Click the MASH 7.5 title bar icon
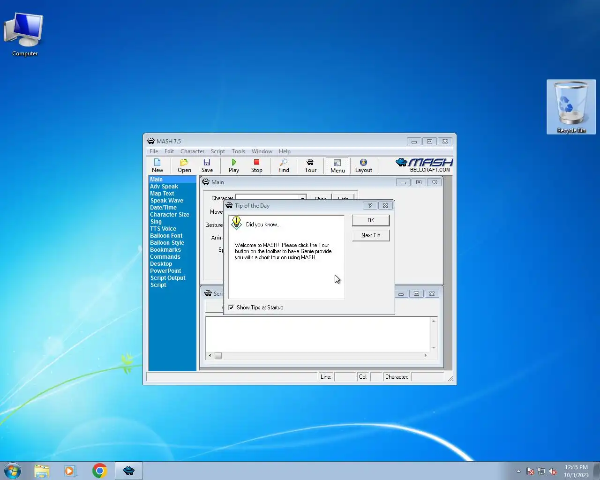Screen dimensions: 600x480 pos(150,141)
